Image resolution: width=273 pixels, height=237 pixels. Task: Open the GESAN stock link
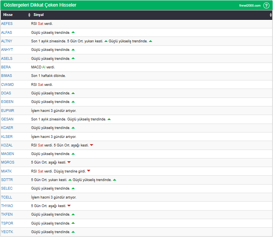7,119
